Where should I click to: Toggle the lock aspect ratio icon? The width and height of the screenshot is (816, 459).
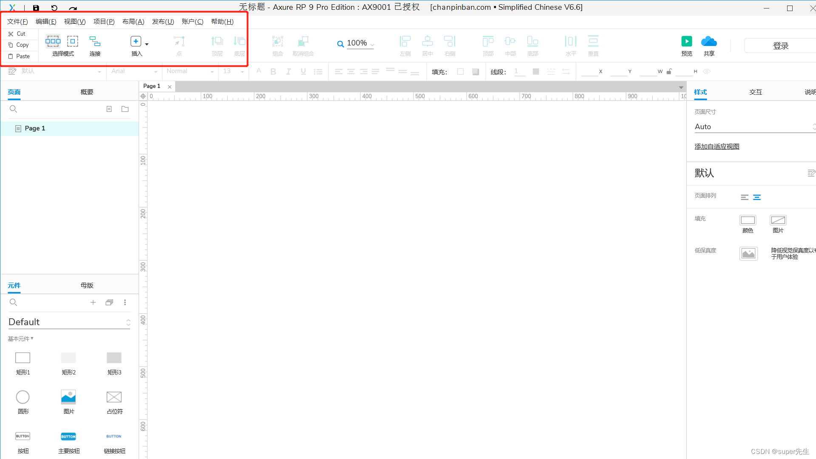[x=669, y=71]
